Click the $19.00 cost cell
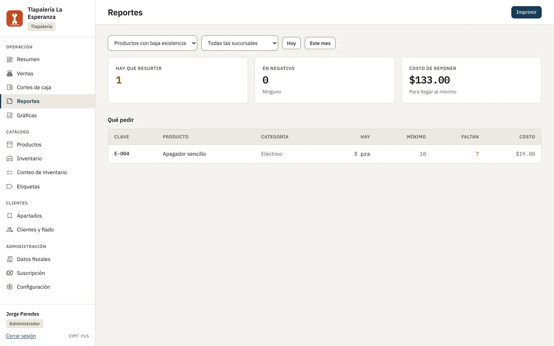Viewport: 554px width, 346px height. [525, 154]
